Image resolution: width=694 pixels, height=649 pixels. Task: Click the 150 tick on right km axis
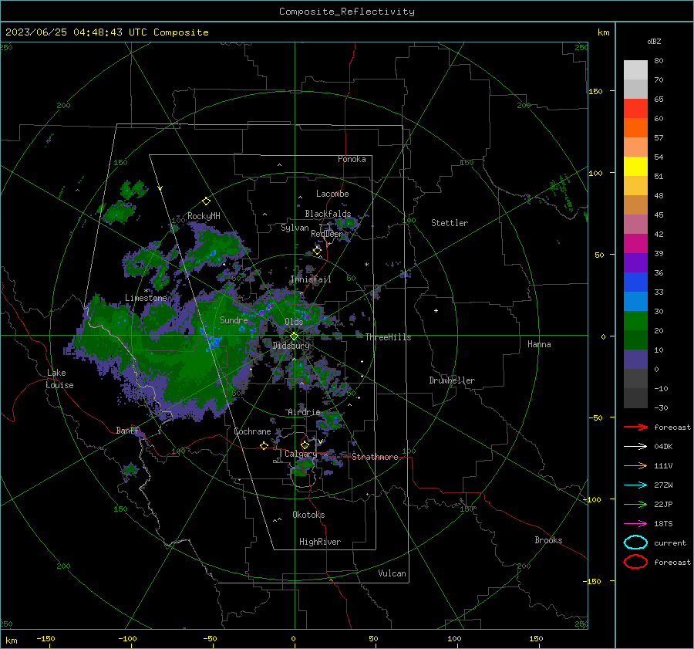[x=595, y=91]
